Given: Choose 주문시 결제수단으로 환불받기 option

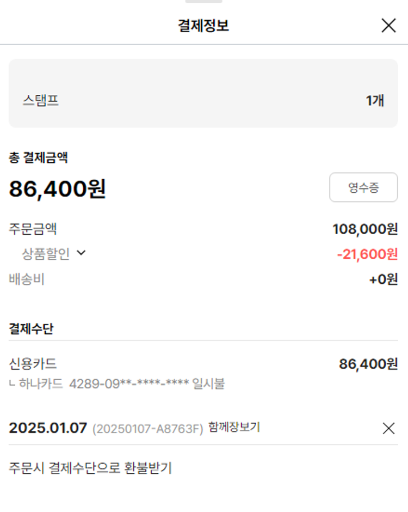Looking at the screenshot, I should point(90,468).
